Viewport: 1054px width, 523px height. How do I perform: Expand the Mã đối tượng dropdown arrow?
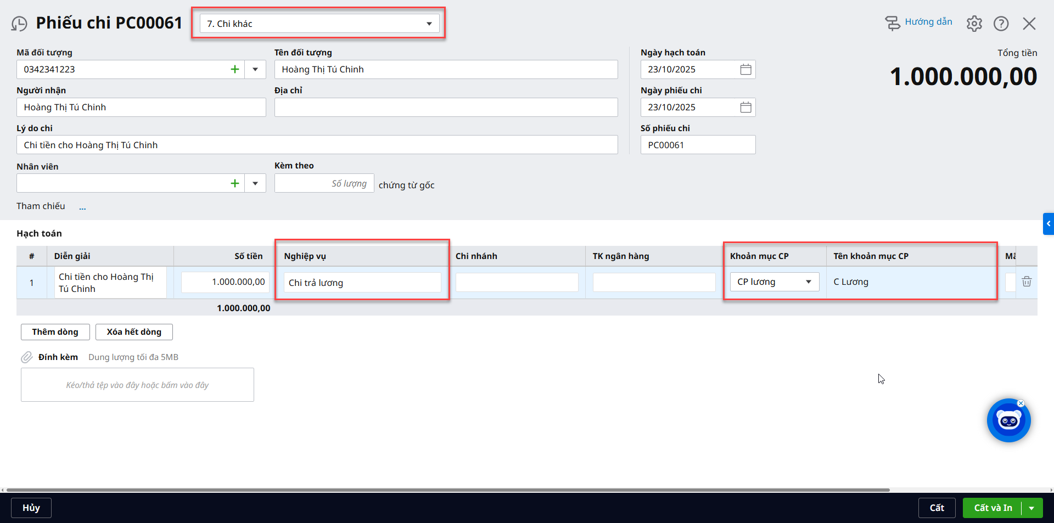(x=255, y=70)
